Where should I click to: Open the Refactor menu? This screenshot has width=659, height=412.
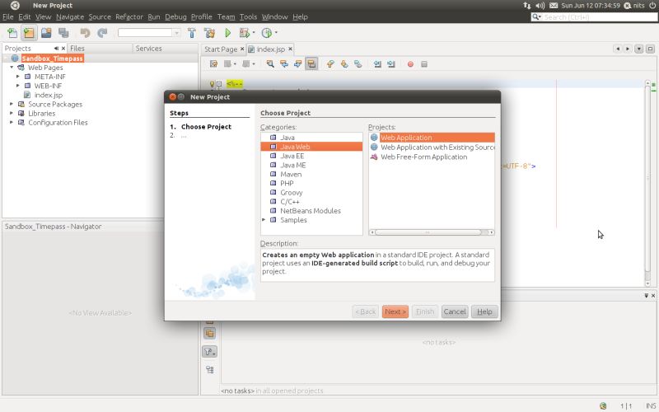coord(129,16)
